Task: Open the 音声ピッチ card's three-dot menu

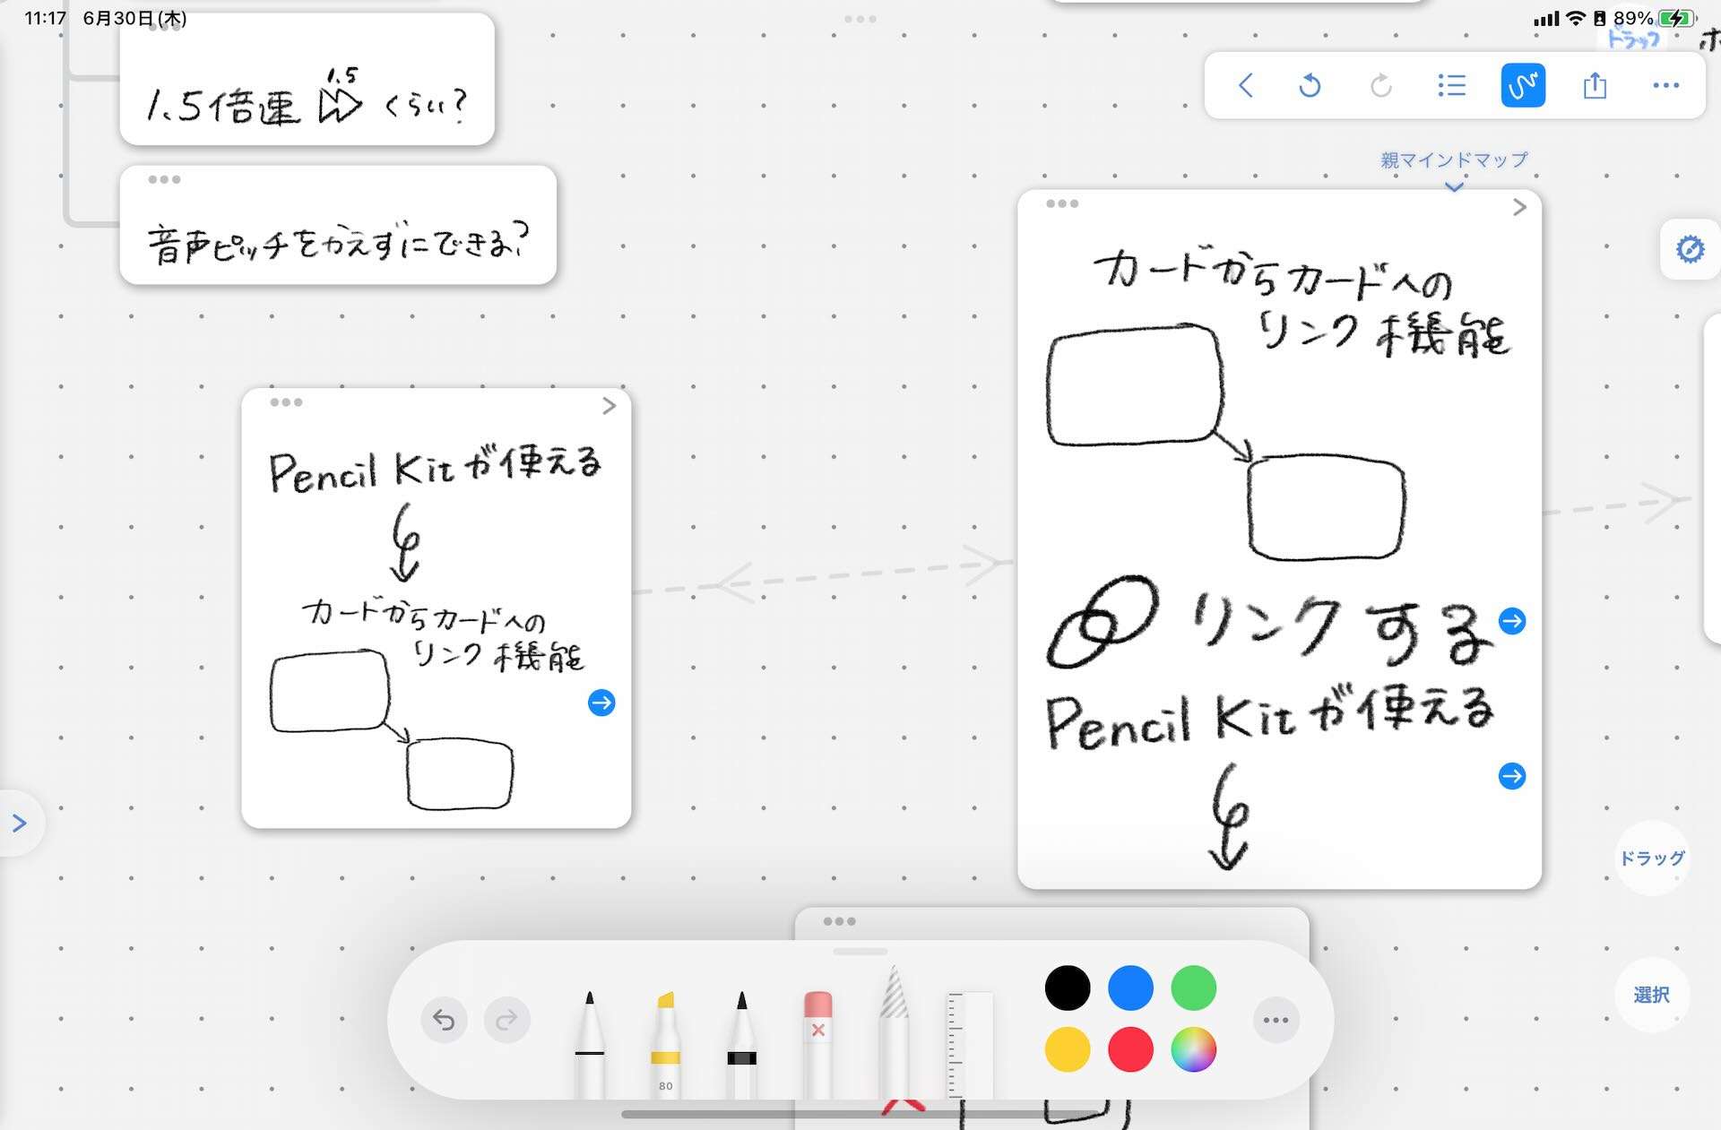Action: (x=165, y=179)
